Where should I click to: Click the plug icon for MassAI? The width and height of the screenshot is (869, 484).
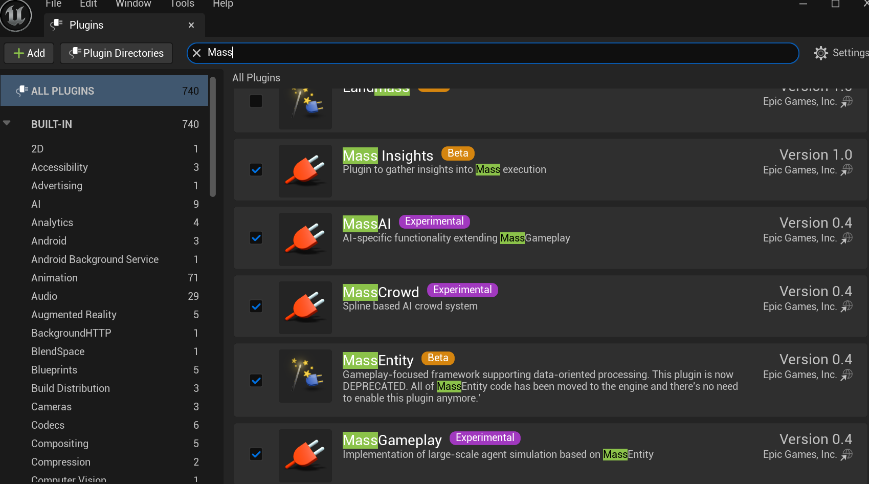click(x=305, y=239)
